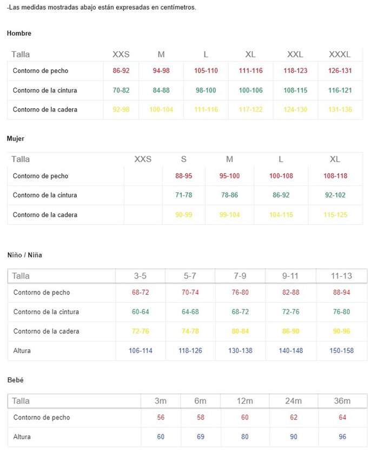371x458 pixels.
Task: Select Hombre waist value 108-115
Action: 295,90
